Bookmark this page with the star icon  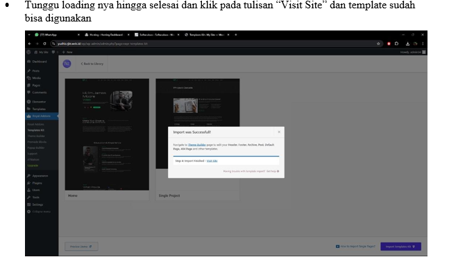[x=378, y=44]
